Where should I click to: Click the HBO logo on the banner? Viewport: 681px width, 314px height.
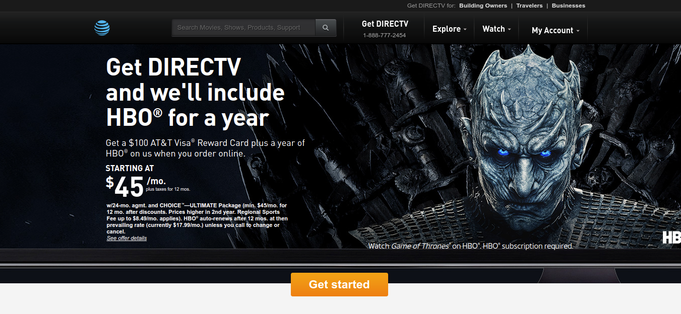671,238
